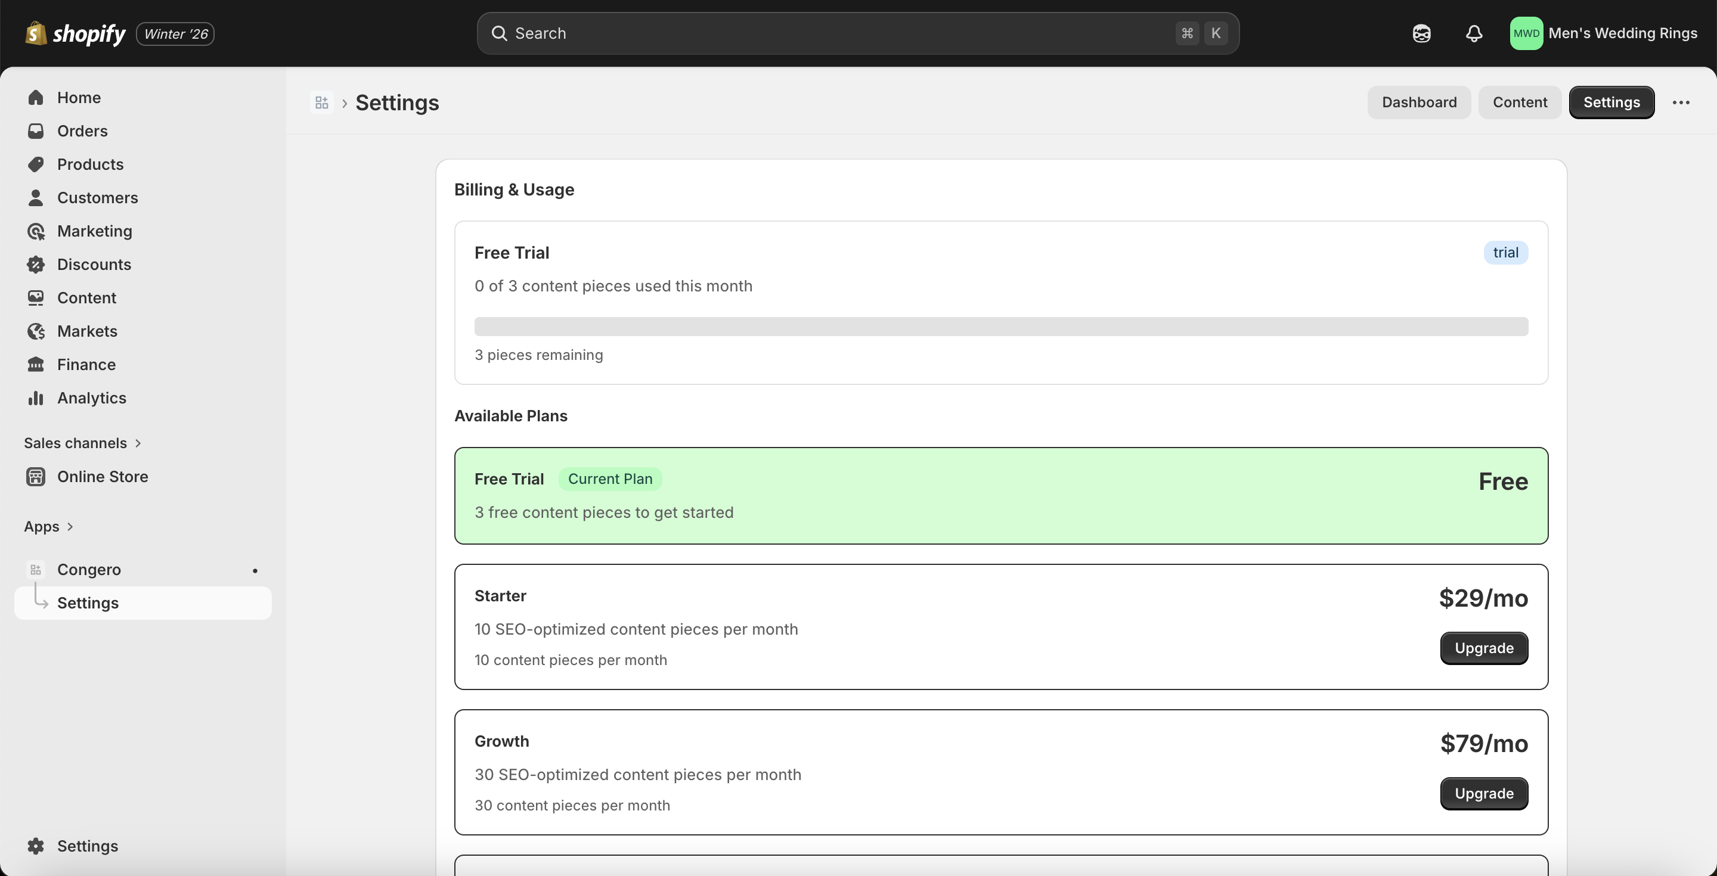The image size is (1717, 876).
Task: Open the Home page from sidebar
Action: point(79,97)
